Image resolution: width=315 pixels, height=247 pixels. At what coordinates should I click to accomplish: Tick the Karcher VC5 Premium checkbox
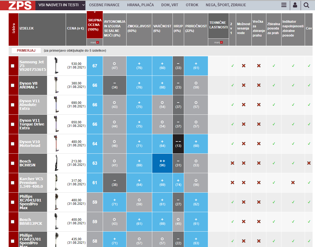click(x=13, y=183)
